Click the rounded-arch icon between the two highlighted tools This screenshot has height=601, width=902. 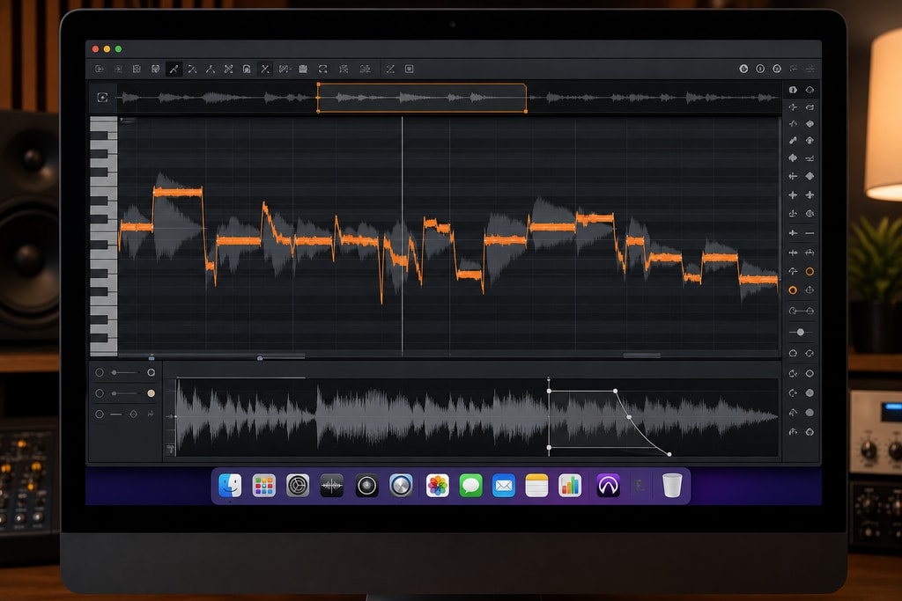pos(247,69)
